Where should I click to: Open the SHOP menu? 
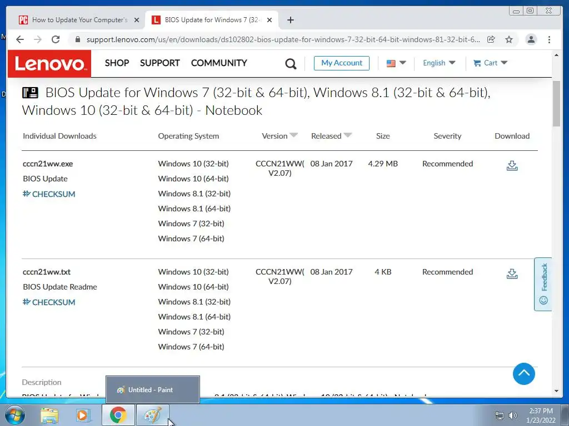coord(117,63)
